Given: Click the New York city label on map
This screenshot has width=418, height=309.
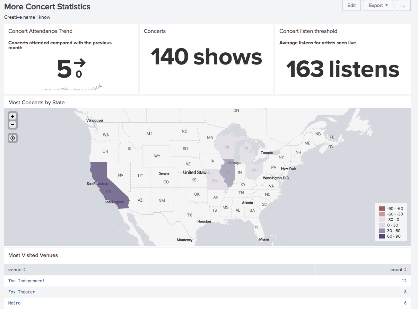Looking at the screenshot, I should click(x=288, y=168).
